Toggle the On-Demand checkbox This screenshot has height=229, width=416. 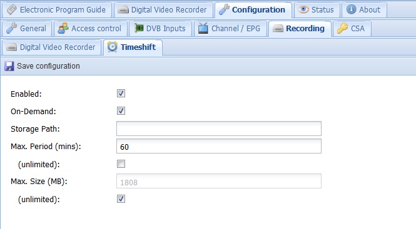[121, 111]
